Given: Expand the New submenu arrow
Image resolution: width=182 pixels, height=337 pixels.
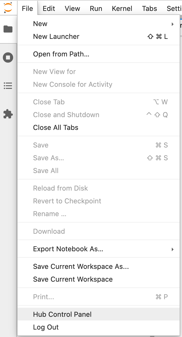Looking at the screenshot, I should coord(172,24).
